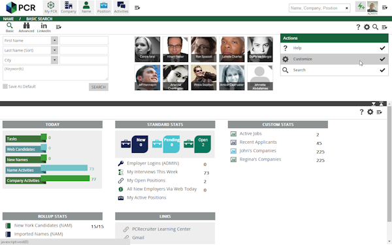Open First Name field selector dropdown
Screen dimensions: 392x245
(x=54, y=41)
